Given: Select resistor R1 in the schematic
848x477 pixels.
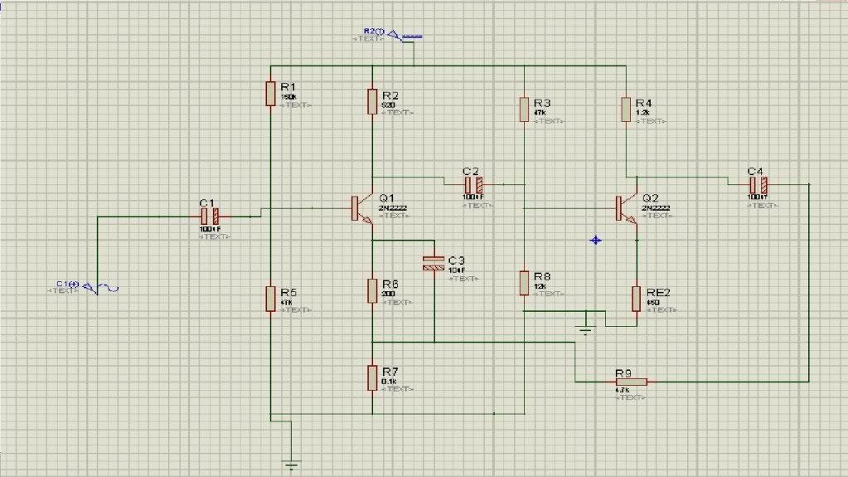Looking at the screenshot, I should click(270, 94).
